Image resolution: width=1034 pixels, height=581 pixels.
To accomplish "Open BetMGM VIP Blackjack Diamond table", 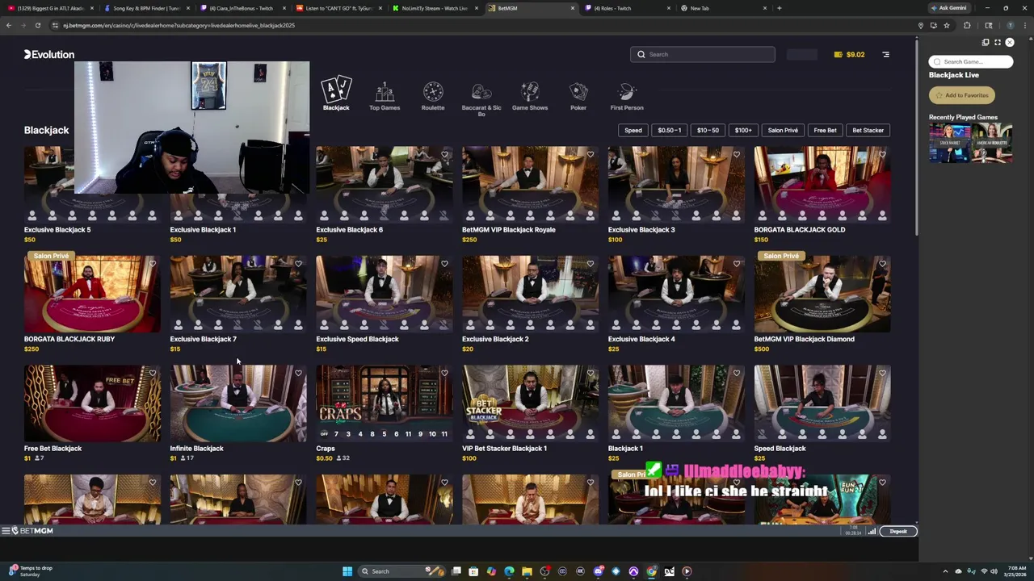I will pyautogui.click(x=822, y=294).
